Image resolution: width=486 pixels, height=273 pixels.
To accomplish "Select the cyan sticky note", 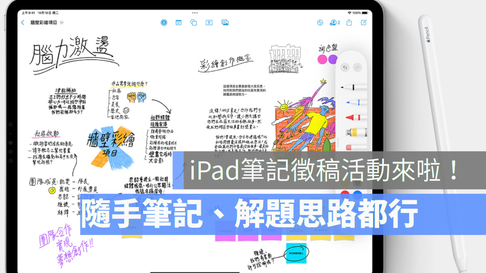I will (296, 253).
